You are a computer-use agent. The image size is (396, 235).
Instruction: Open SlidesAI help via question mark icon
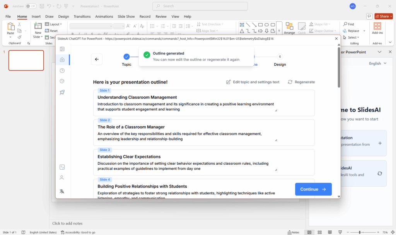62,70
